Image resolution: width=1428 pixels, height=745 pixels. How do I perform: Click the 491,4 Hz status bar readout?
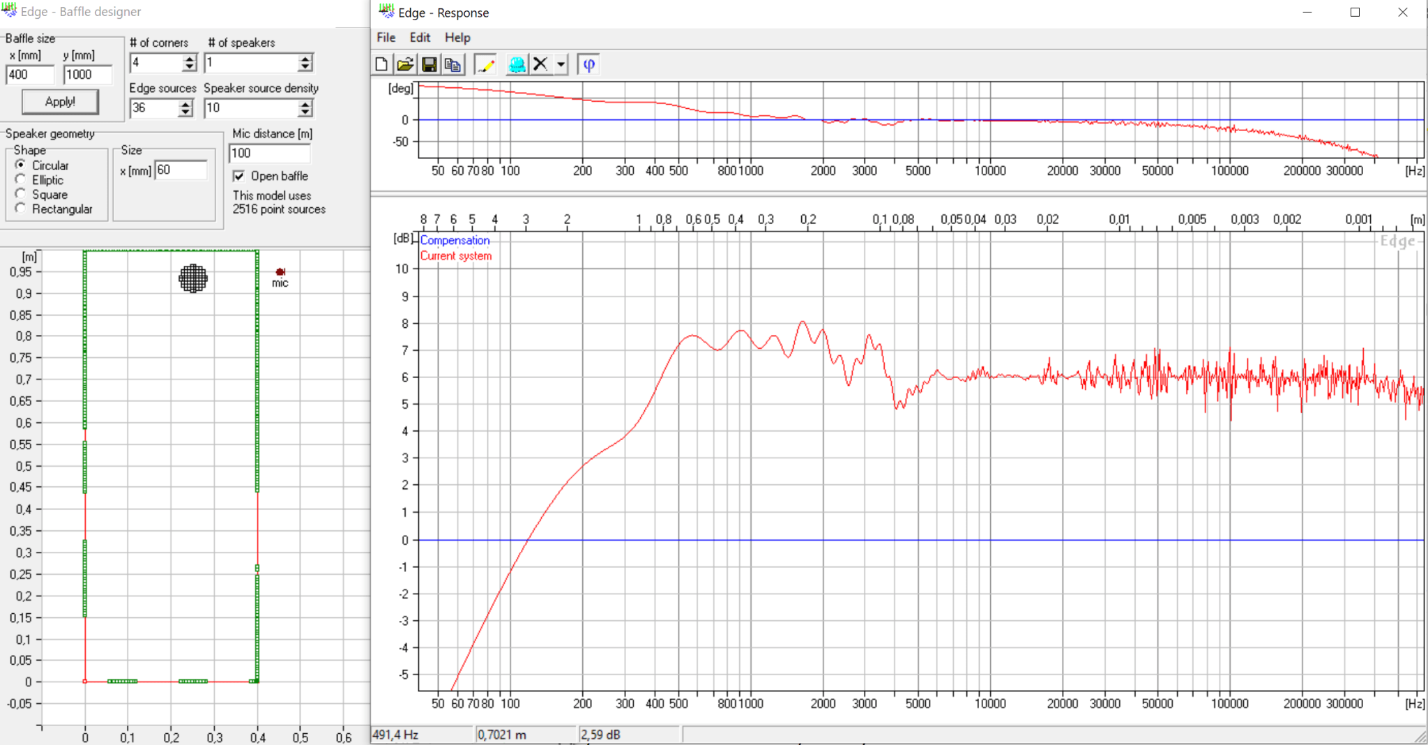(x=422, y=735)
